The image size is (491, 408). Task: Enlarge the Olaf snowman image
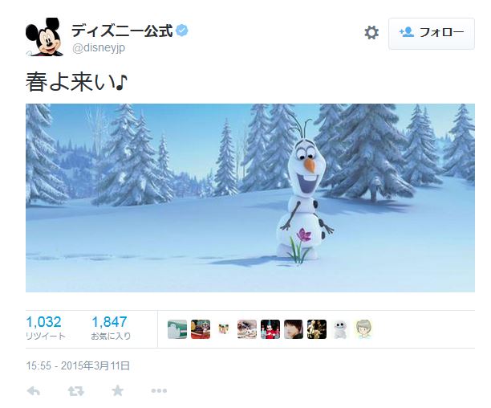[x=250, y=198]
